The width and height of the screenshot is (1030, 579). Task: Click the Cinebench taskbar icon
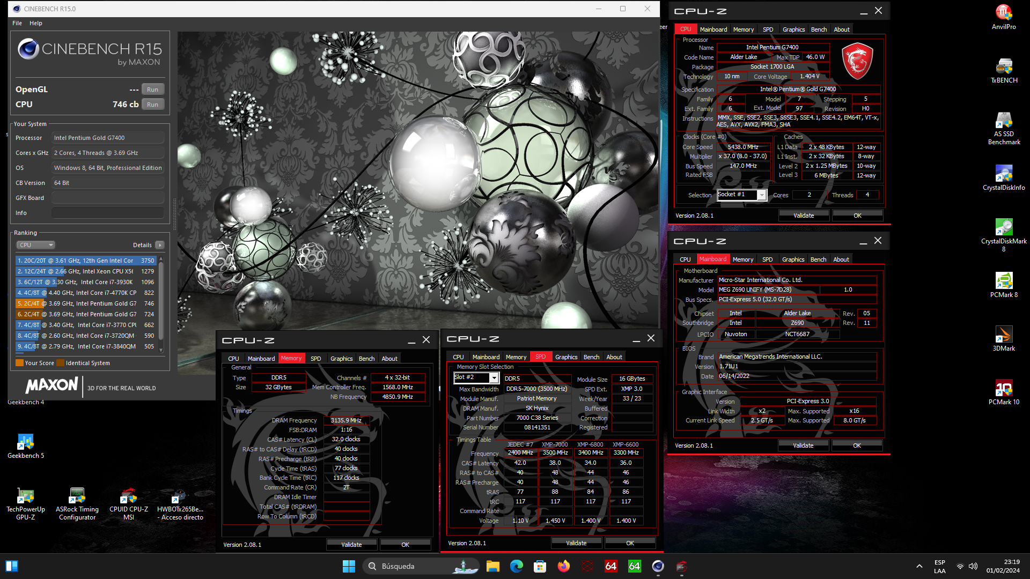[x=658, y=566]
